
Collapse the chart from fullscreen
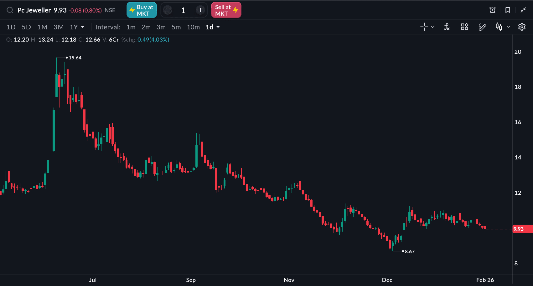(x=523, y=10)
